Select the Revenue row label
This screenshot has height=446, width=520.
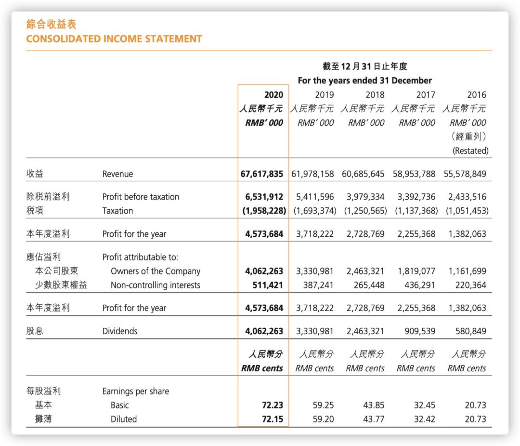[x=117, y=174]
